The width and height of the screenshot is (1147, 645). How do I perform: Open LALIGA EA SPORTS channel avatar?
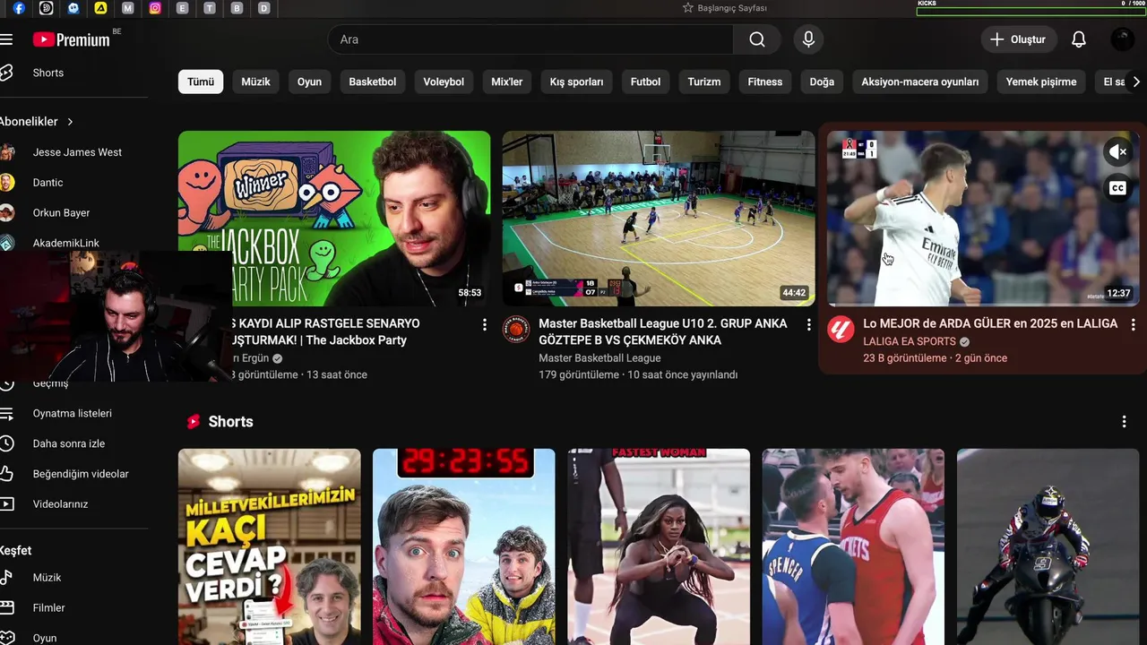[x=840, y=330]
